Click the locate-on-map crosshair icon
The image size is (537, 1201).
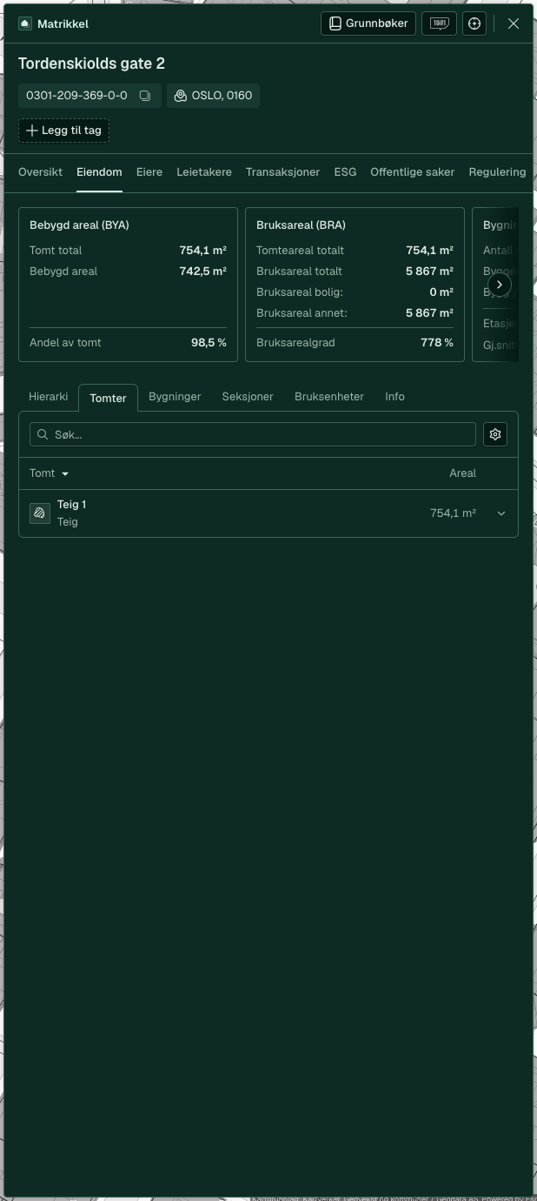click(x=474, y=23)
